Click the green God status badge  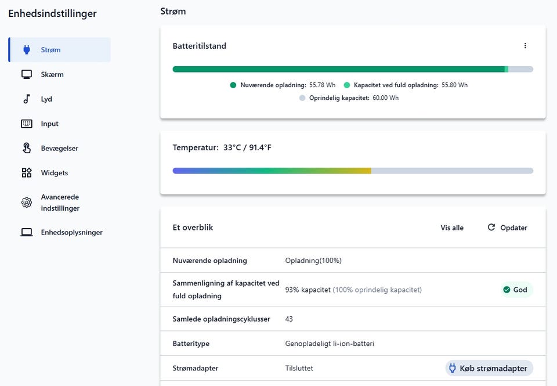(516, 290)
